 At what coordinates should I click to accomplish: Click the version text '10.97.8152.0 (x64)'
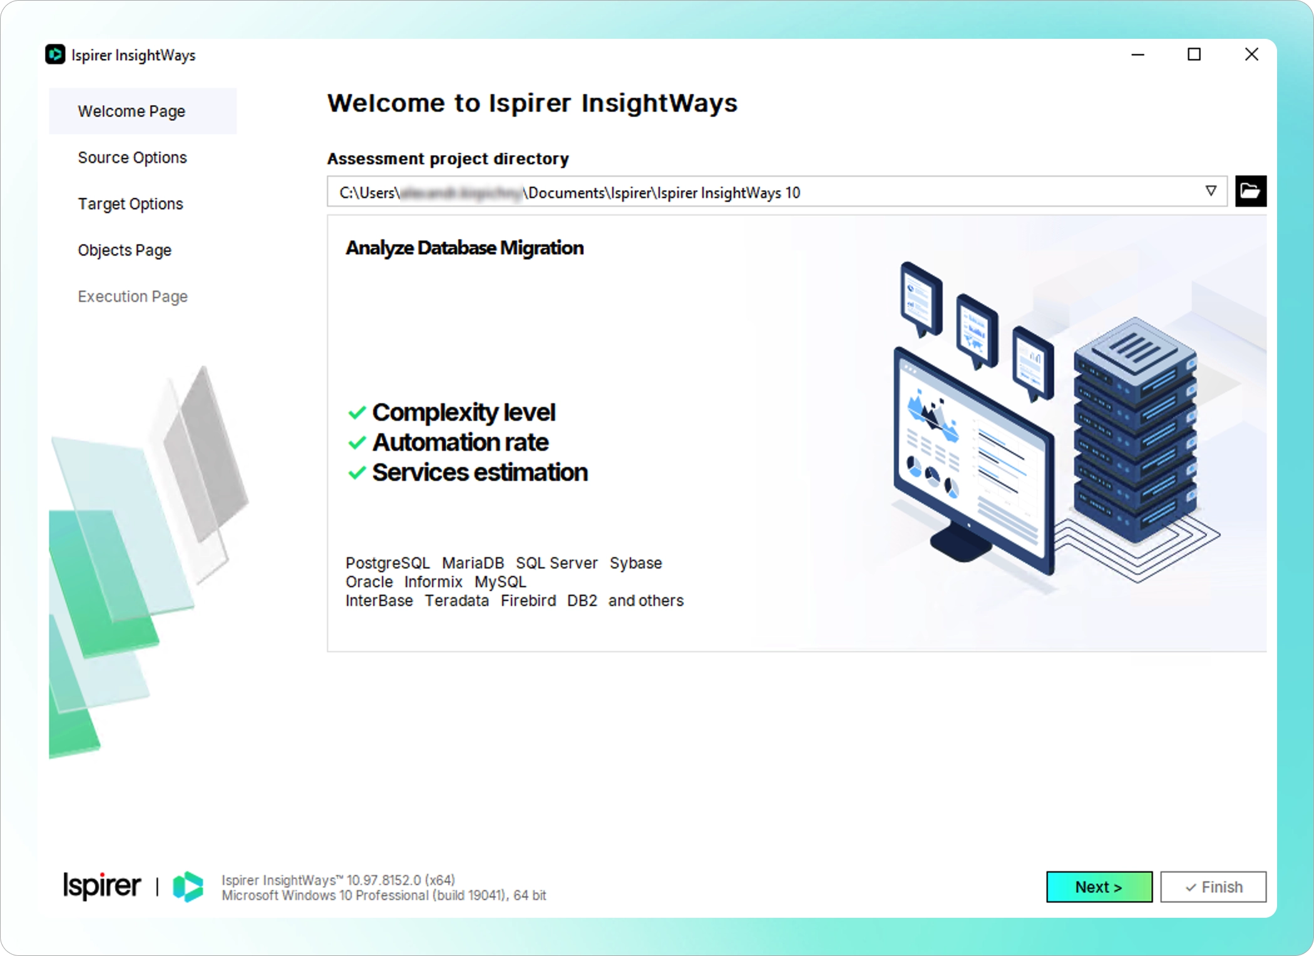(401, 880)
